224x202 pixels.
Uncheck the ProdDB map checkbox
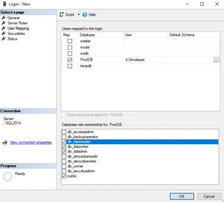pyautogui.click(x=70, y=60)
